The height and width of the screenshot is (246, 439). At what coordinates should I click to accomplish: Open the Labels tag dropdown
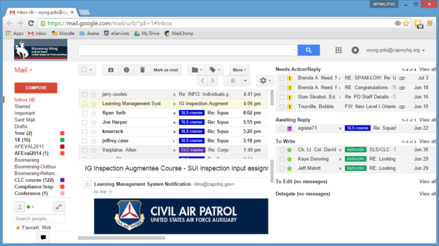pyautogui.click(x=214, y=70)
